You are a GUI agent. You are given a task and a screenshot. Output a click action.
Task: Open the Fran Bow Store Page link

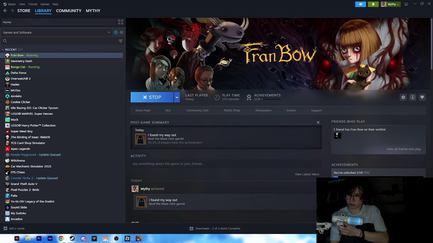pos(143,110)
